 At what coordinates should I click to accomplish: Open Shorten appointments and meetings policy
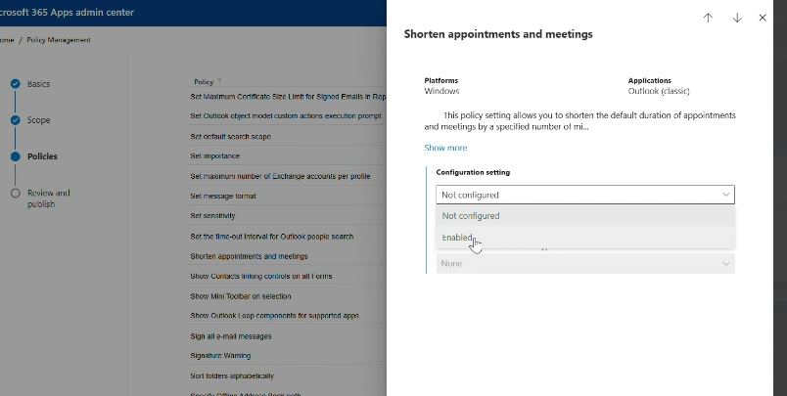coord(249,256)
